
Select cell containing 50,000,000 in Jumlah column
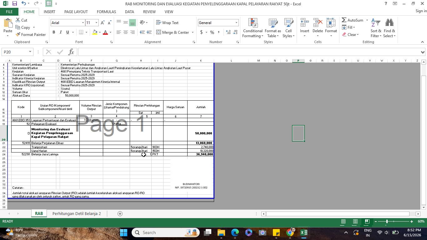[x=201, y=133]
